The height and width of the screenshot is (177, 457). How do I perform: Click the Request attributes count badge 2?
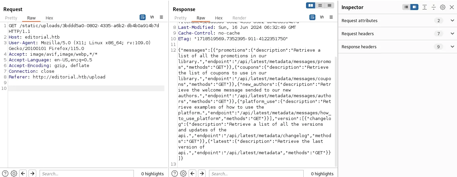pos(438,20)
